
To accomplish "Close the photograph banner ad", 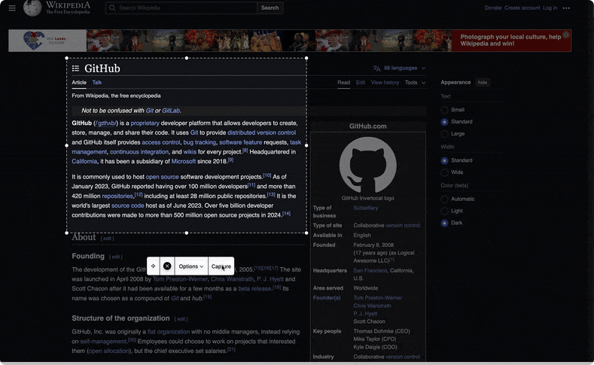I will (x=566, y=35).
